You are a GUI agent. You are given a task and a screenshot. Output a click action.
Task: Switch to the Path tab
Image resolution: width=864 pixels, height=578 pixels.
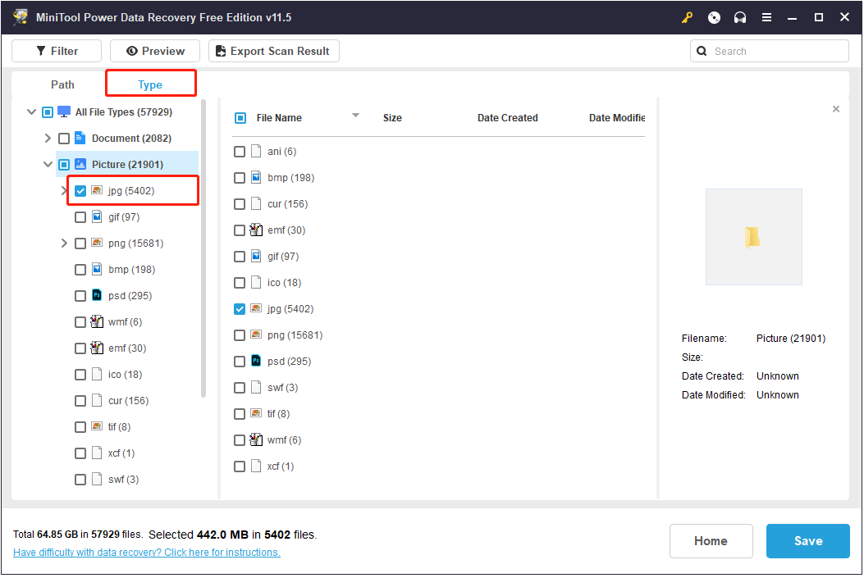(62, 84)
